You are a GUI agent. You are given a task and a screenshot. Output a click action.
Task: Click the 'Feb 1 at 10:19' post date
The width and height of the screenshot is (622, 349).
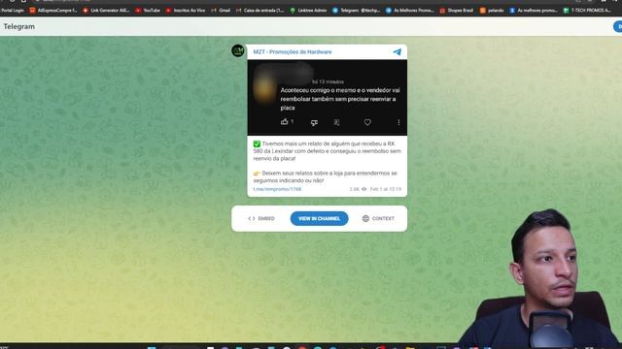[386, 189]
